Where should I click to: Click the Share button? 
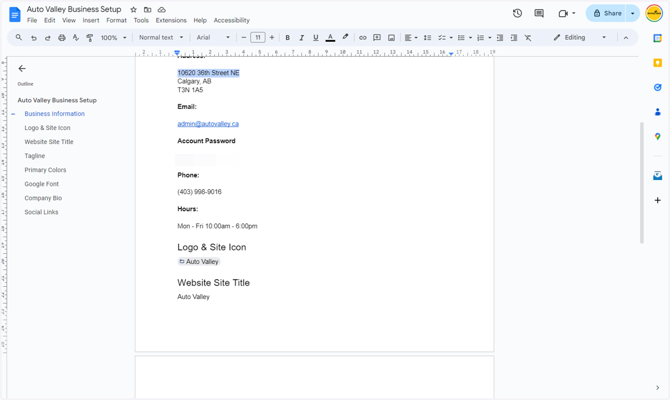coord(607,13)
